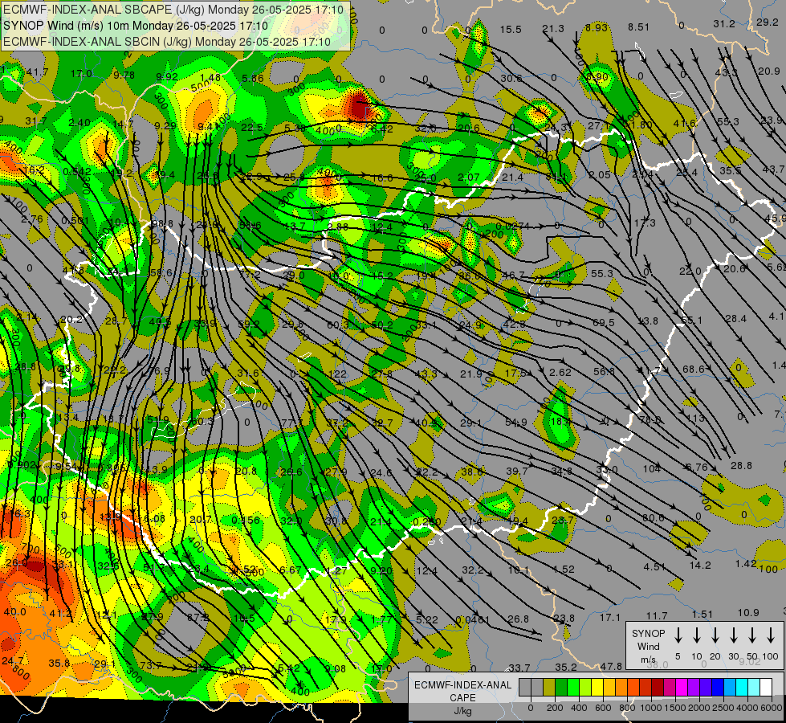Image resolution: width=786 pixels, height=723 pixels.
Task: Click the map value 1.48
Action: click(210, 77)
